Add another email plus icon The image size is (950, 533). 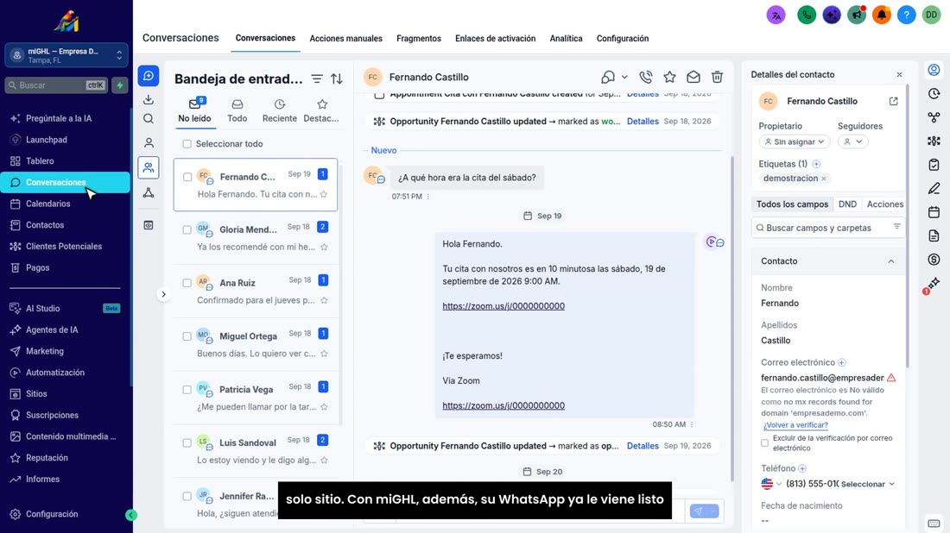point(841,362)
